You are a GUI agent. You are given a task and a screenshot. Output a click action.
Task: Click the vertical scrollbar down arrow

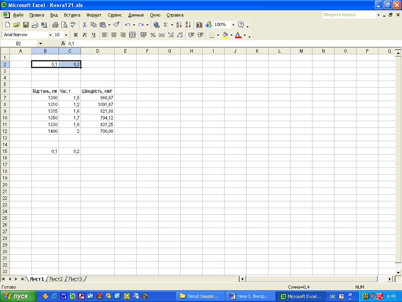coord(398,273)
